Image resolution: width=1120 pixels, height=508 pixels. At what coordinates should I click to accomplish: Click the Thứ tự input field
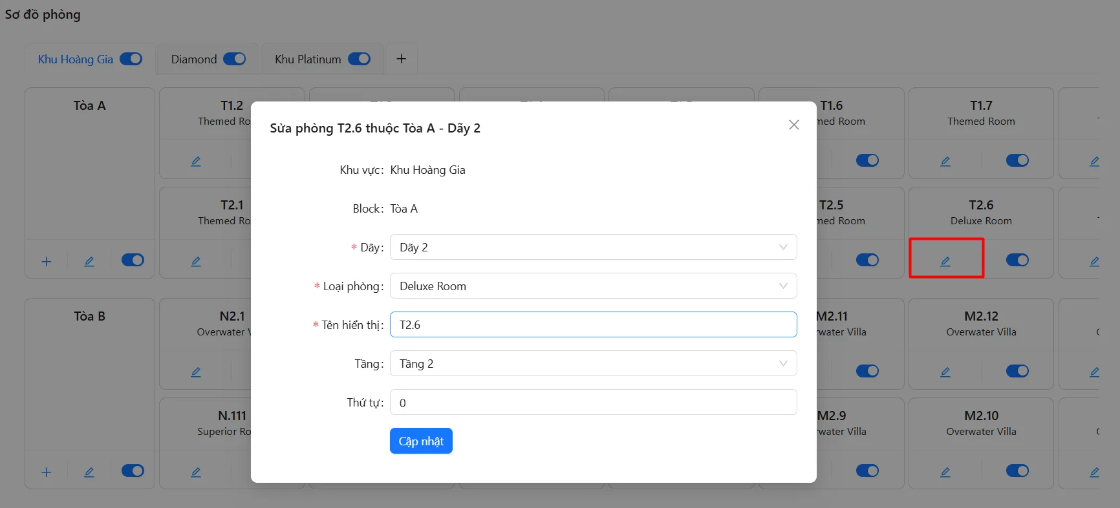point(593,402)
